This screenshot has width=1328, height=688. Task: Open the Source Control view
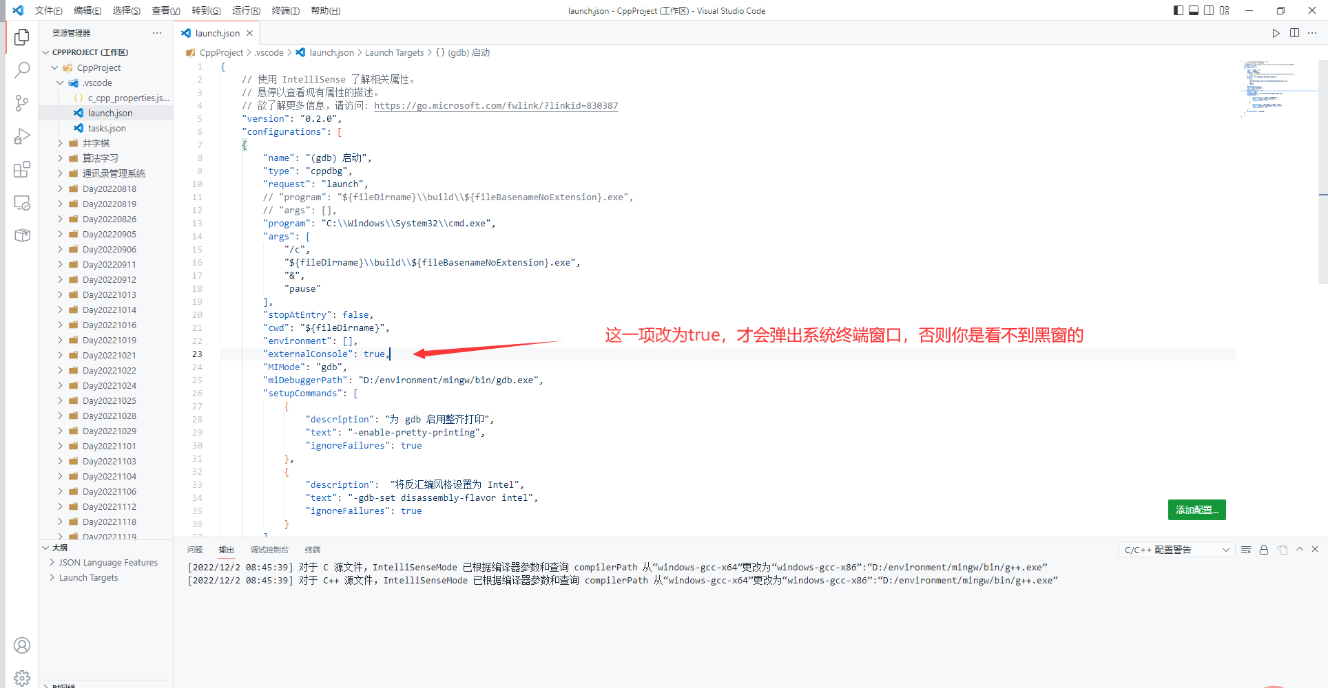22,103
